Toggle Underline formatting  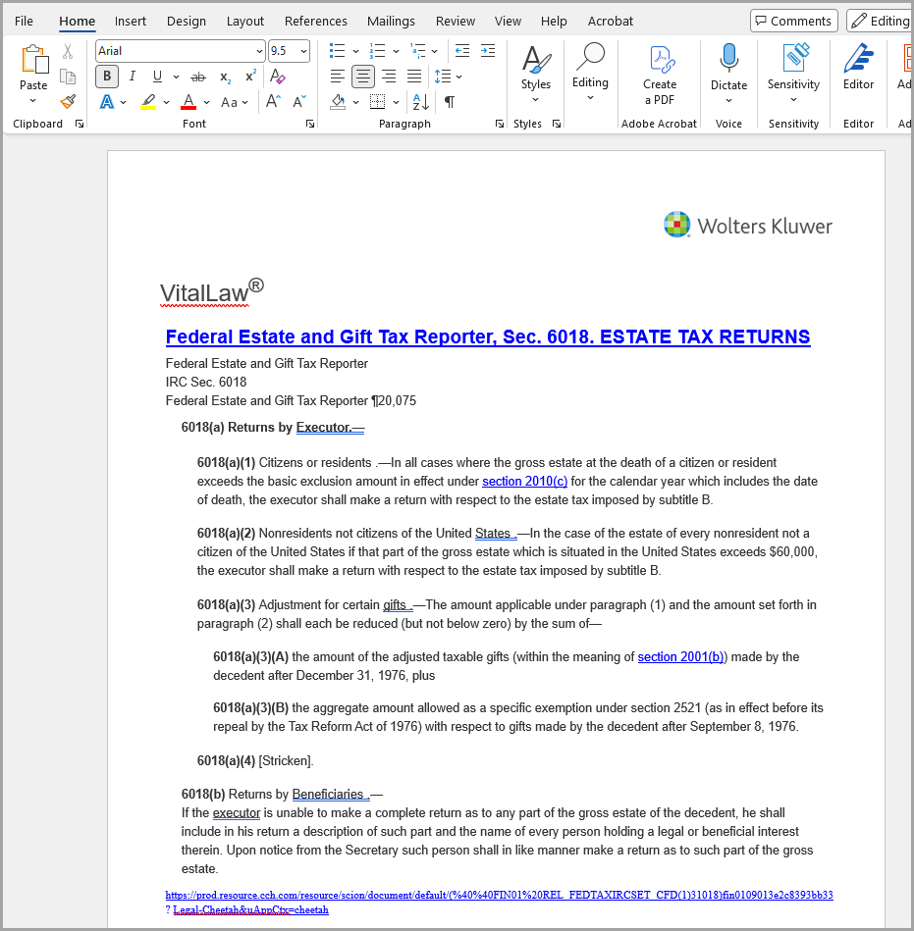pos(157,76)
